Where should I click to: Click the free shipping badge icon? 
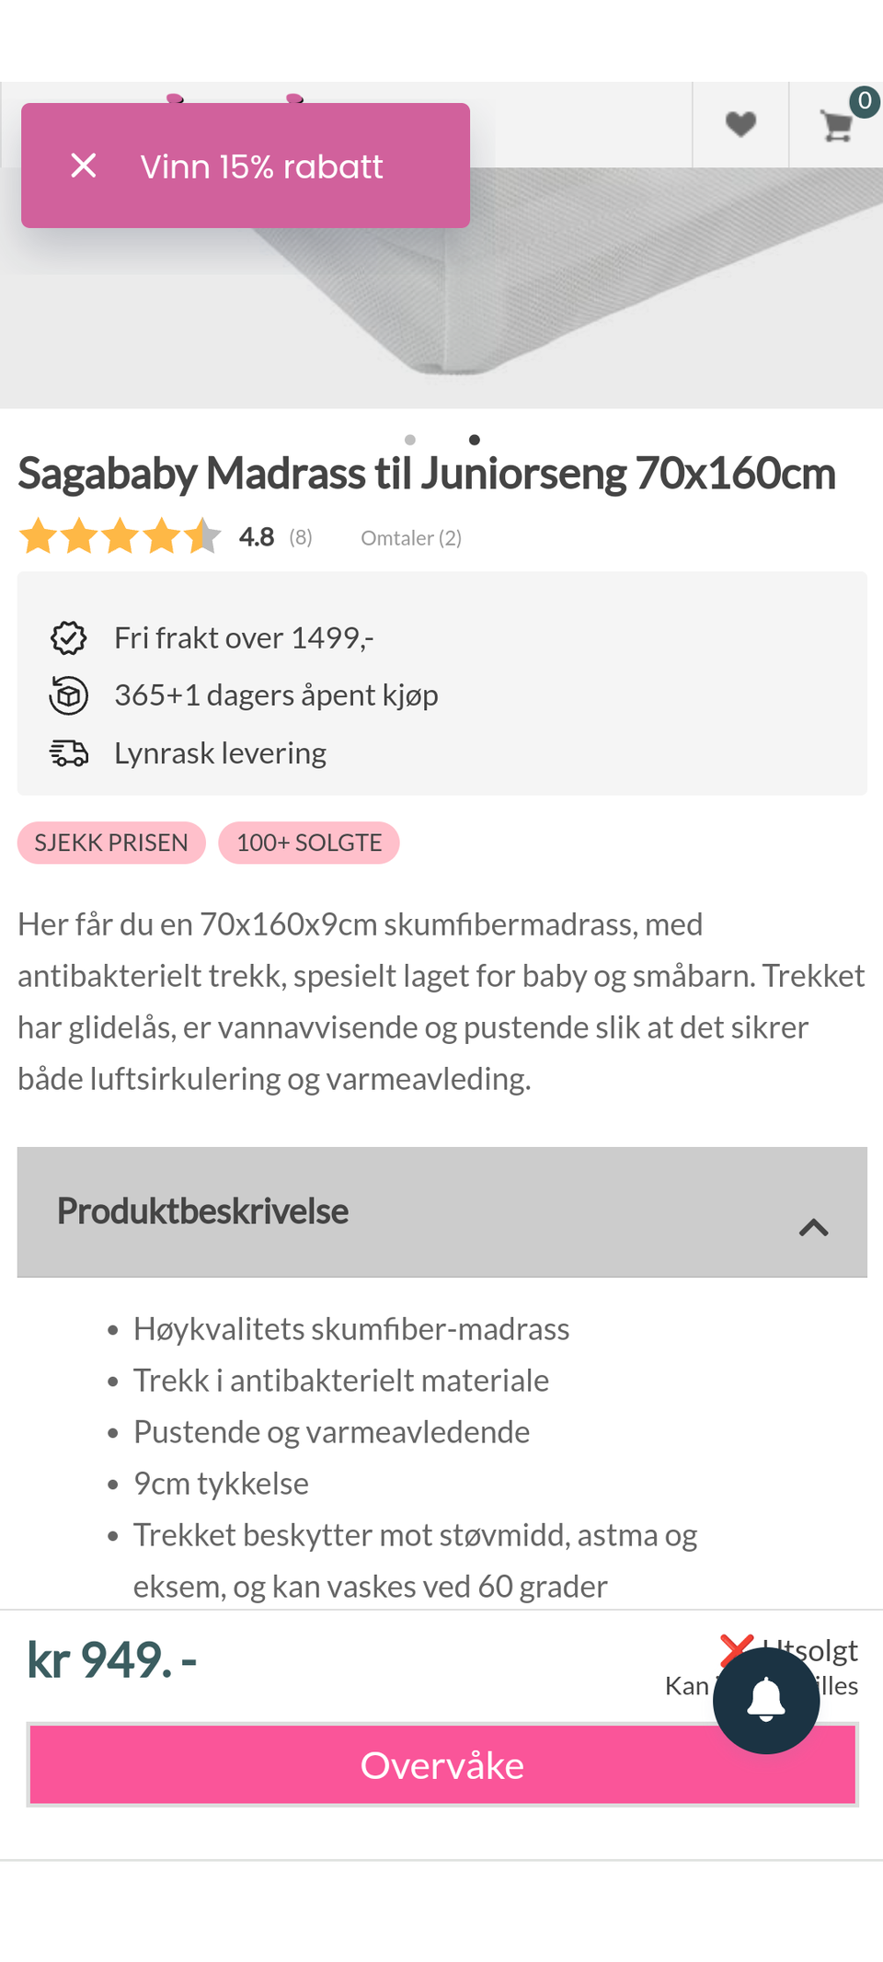click(68, 637)
